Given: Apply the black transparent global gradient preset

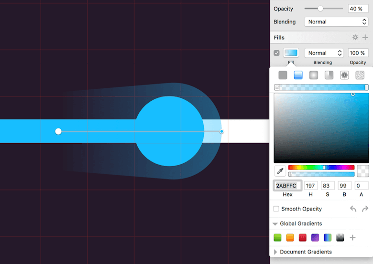Looking at the screenshot, I should [x=340, y=238].
